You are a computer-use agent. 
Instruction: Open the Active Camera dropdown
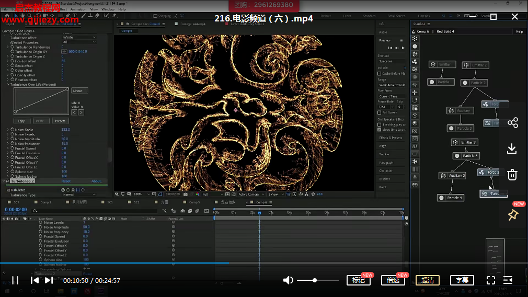pyautogui.click(x=251, y=195)
